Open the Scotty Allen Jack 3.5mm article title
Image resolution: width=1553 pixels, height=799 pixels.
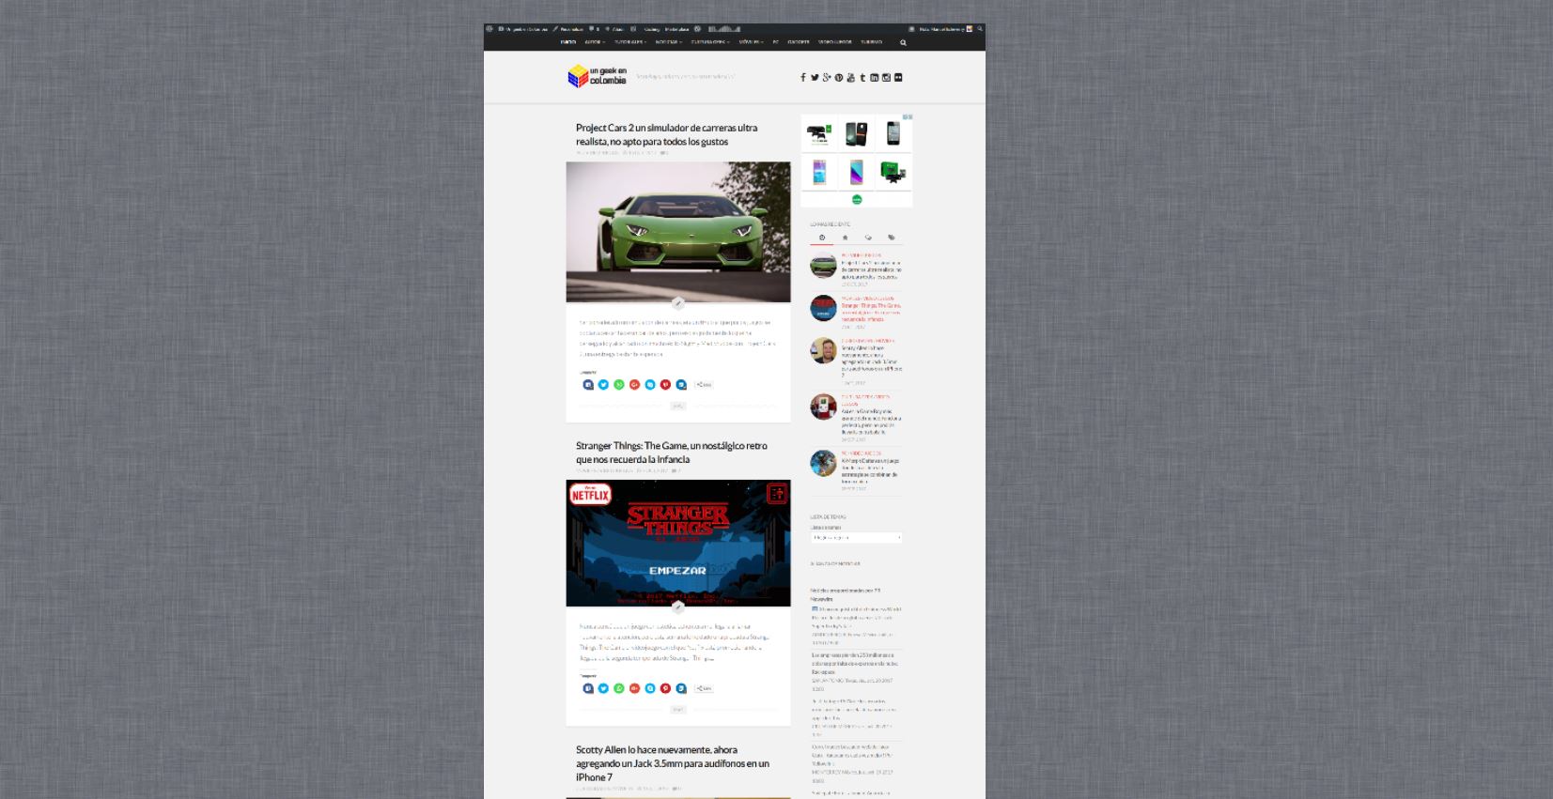pyautogui.click(x=673, y=763)
